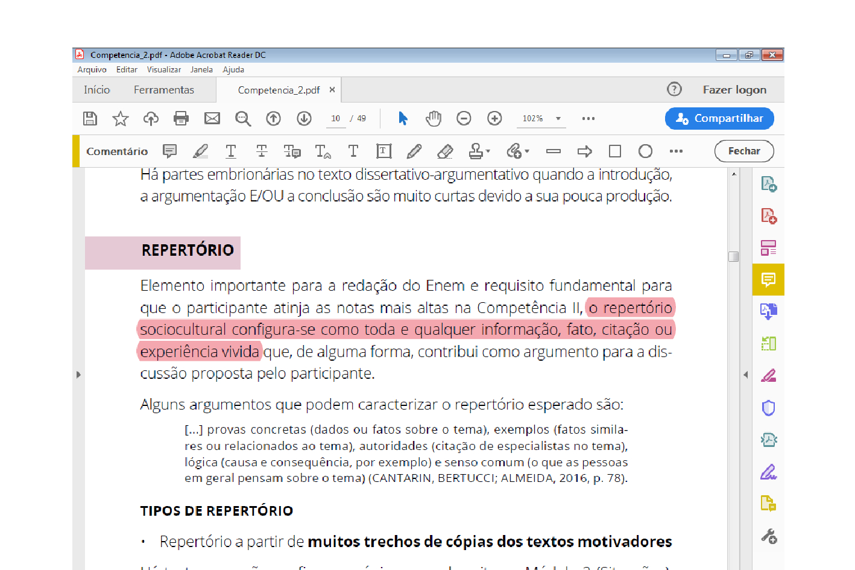Open More Tools wrench icon in sidebar
The image size is (855, 570).
coord(768,536)
